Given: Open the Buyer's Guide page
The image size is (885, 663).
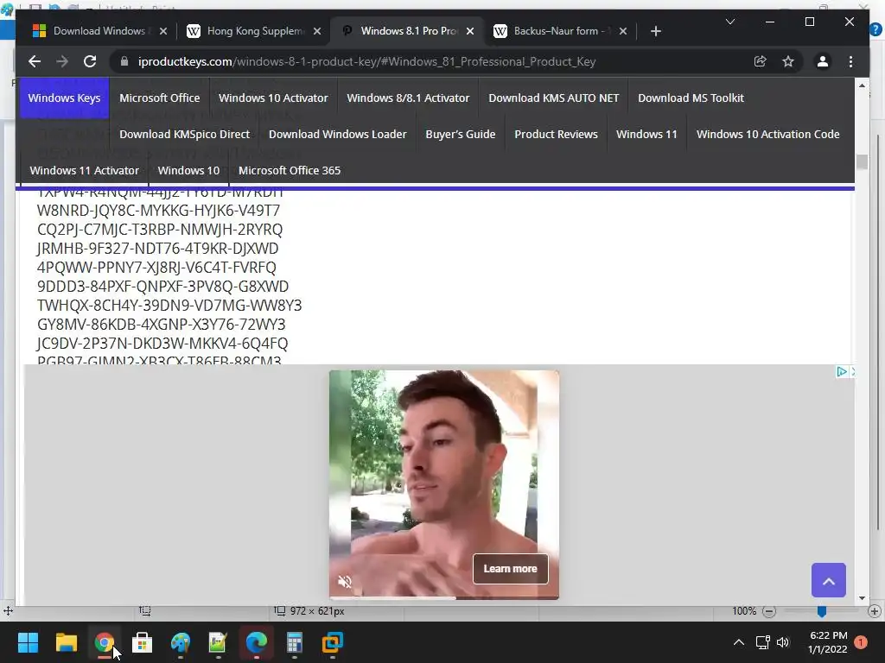Looking at the screenshot, I should [461, 134].
